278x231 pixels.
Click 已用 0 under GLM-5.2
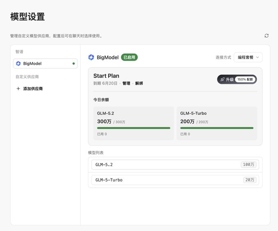(x=102, y=134)
